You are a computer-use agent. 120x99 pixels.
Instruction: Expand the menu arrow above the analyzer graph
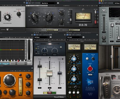click(x=32, y=35)
